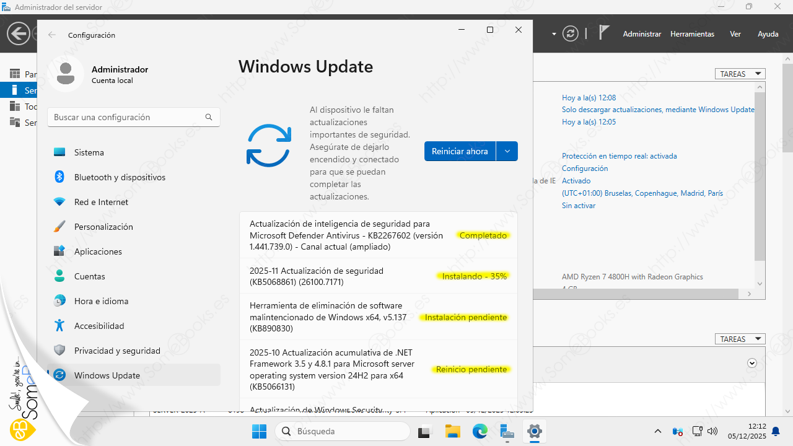This screenshot has height=446, width=793.
Task: Go to Accesibilidad settings
Action: [99, 326]
